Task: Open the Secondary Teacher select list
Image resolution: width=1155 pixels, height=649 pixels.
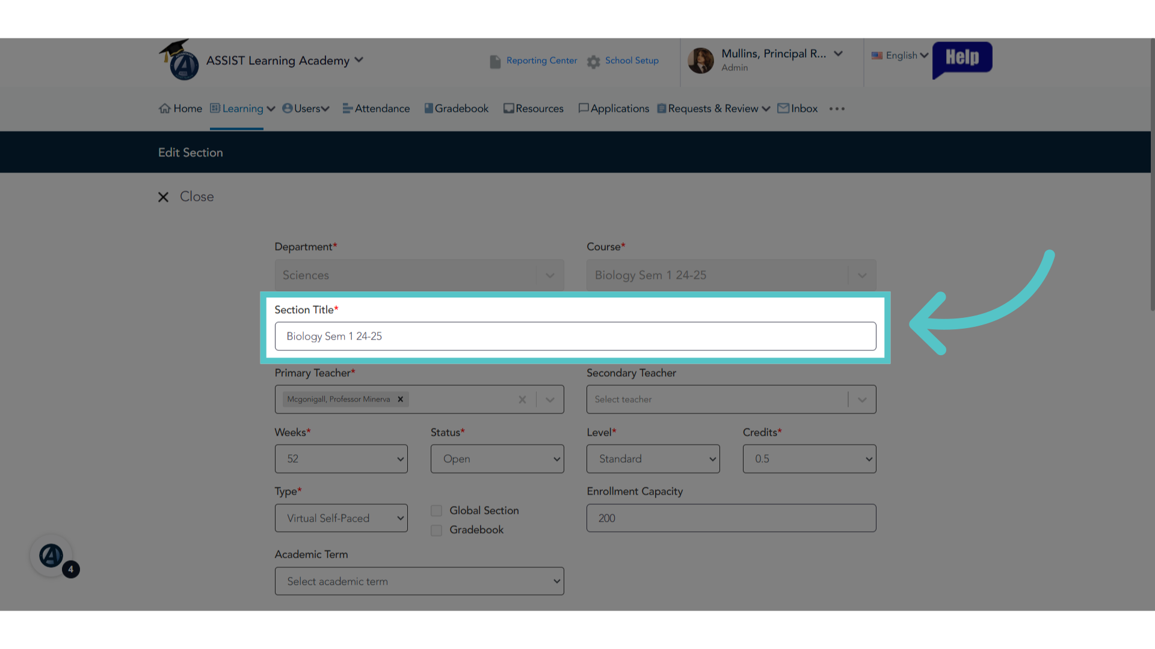Action: [731, 399]
